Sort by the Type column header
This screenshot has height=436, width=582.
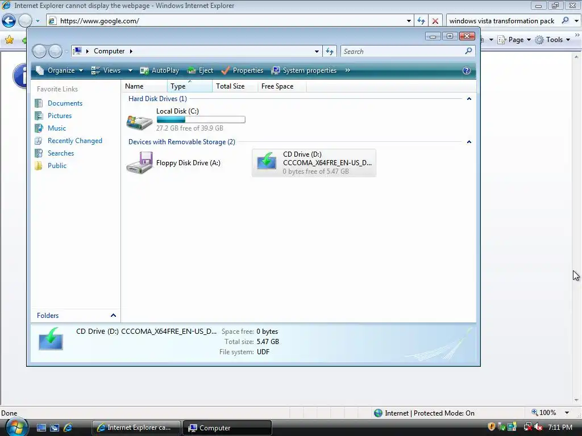190,86
